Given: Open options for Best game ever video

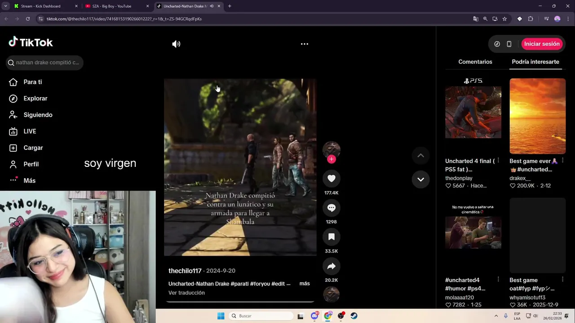Looking at the screenshot, I should click(x=562, y=161).
